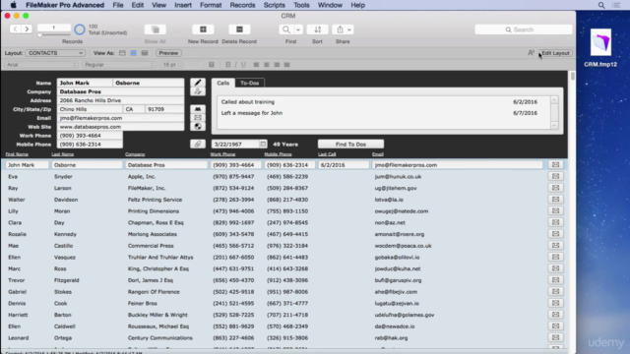Send email to Ray Larson icon
The image size is (630, 354).
point(555,188)
